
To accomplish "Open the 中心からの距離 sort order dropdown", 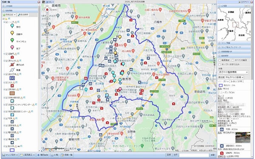I will [234, 77].
